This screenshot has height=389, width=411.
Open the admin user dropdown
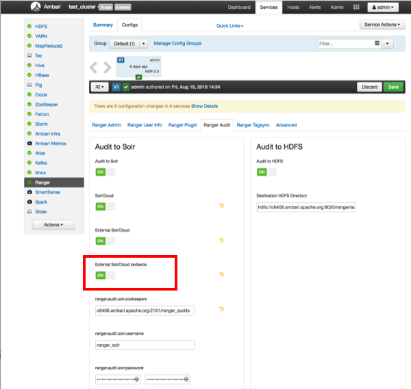383,8
